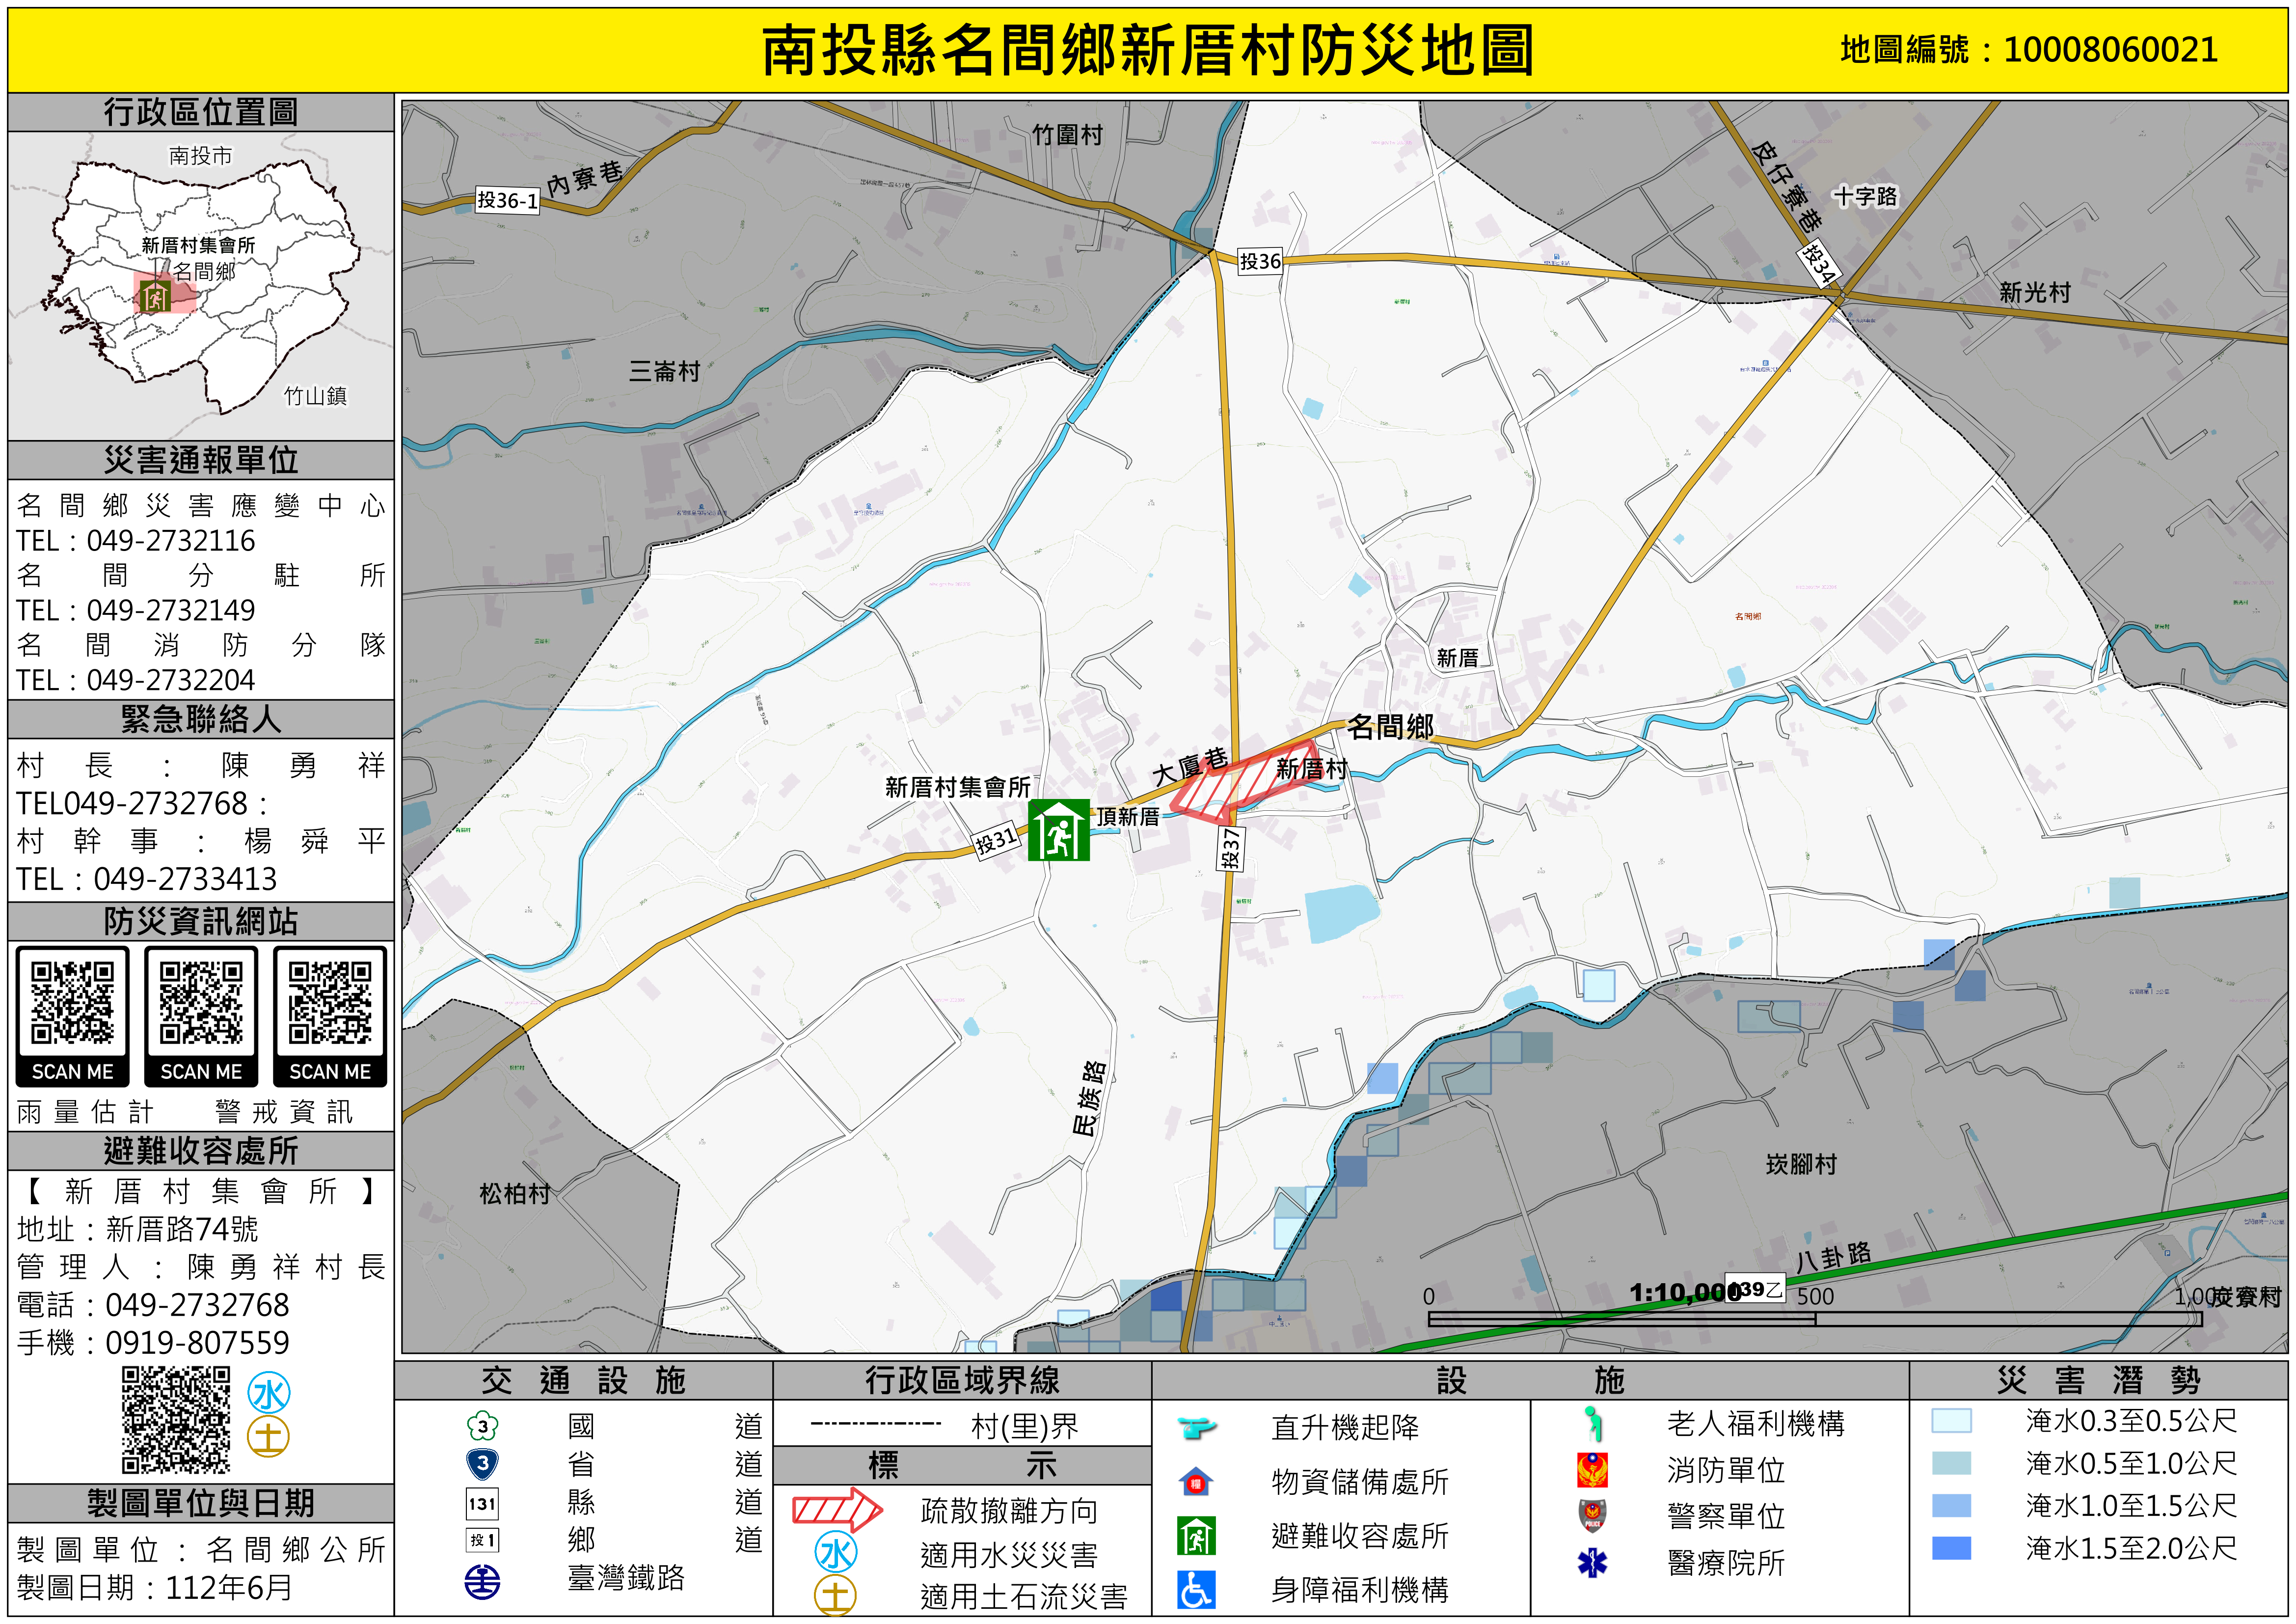Click the green evacuation shelter icon on the map

[1058, 830]
